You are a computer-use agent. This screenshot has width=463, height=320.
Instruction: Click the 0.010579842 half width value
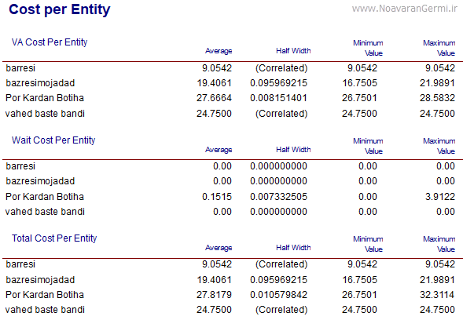(x=279, y=295)
